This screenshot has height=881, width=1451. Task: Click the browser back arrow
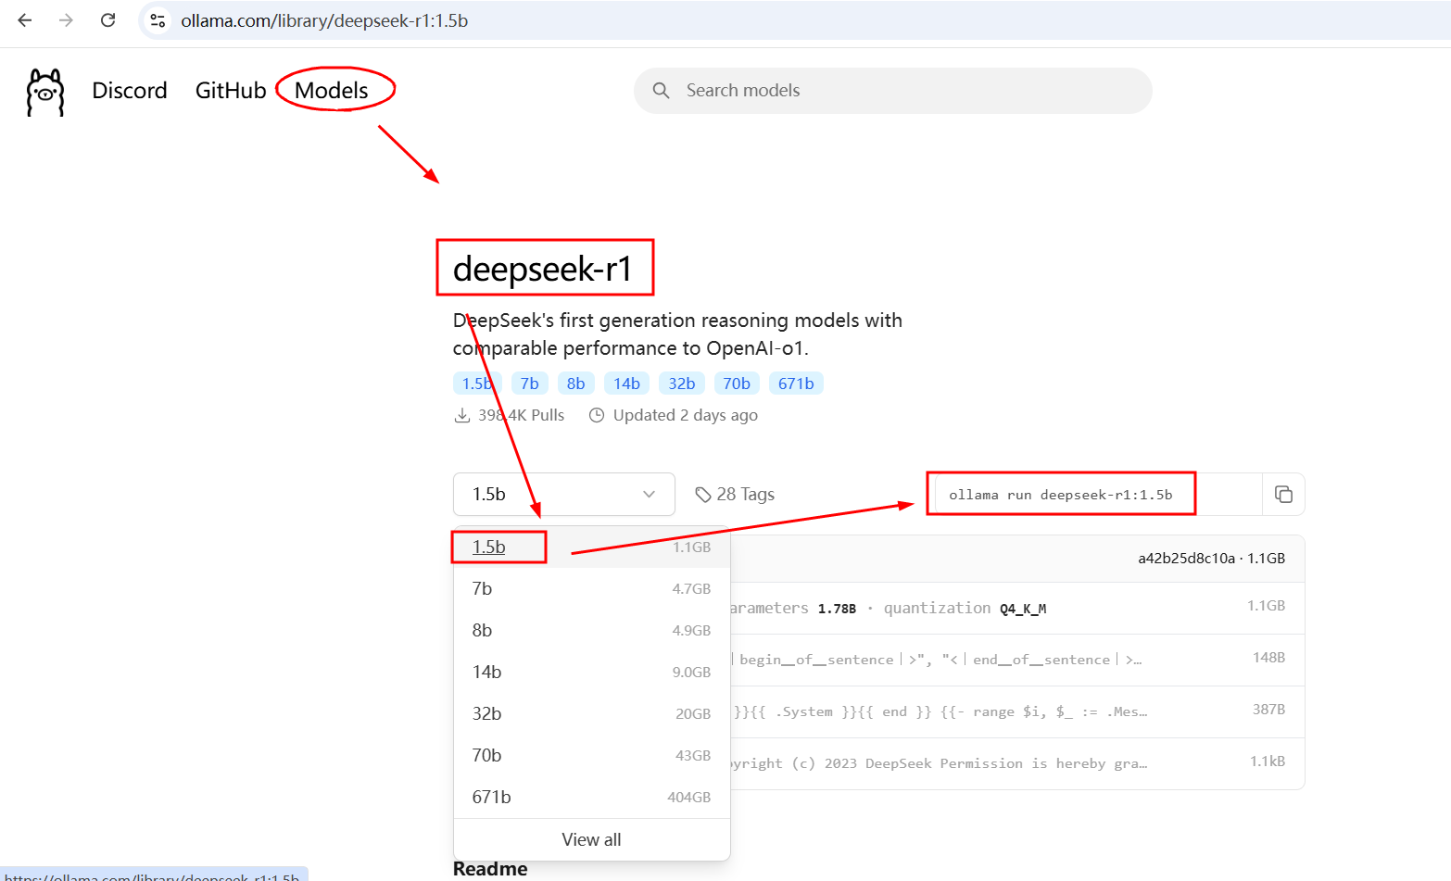(x=25, y=20)
